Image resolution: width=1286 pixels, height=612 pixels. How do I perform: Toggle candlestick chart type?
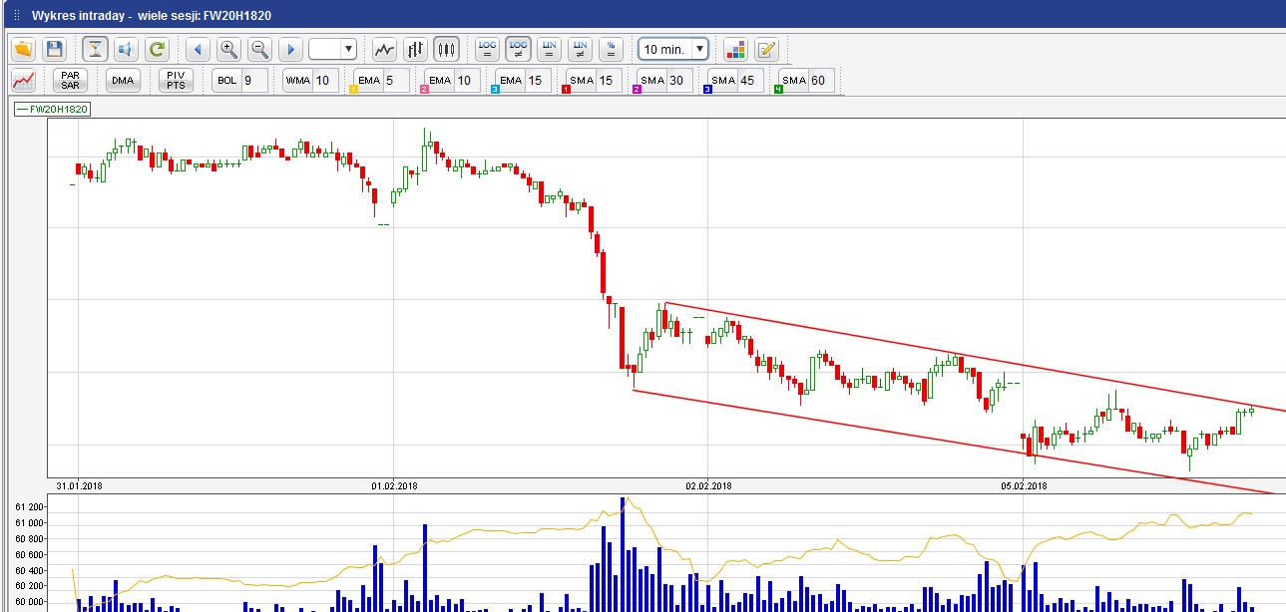point(446,49)
